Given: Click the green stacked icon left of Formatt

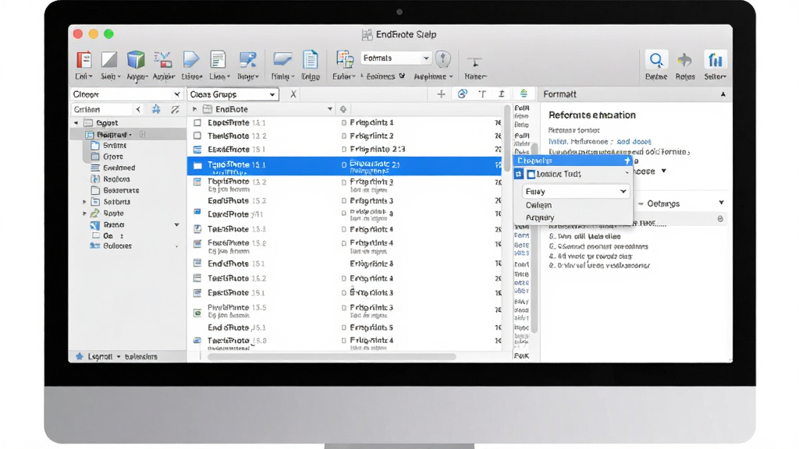Looking at the screenshot, I should coord(524,94).
